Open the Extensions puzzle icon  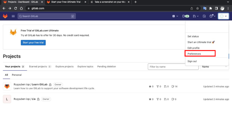coord(211,8)
